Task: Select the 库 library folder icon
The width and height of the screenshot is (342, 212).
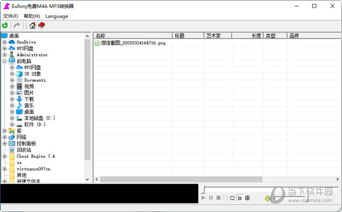Action: point(12,131)
